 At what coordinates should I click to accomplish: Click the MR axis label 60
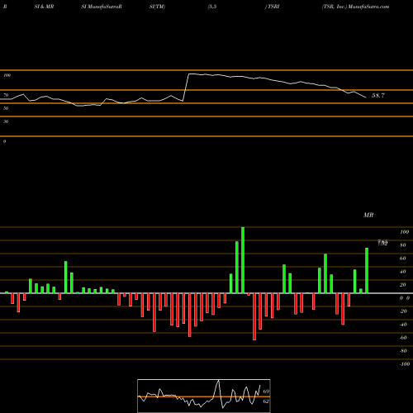403,259
